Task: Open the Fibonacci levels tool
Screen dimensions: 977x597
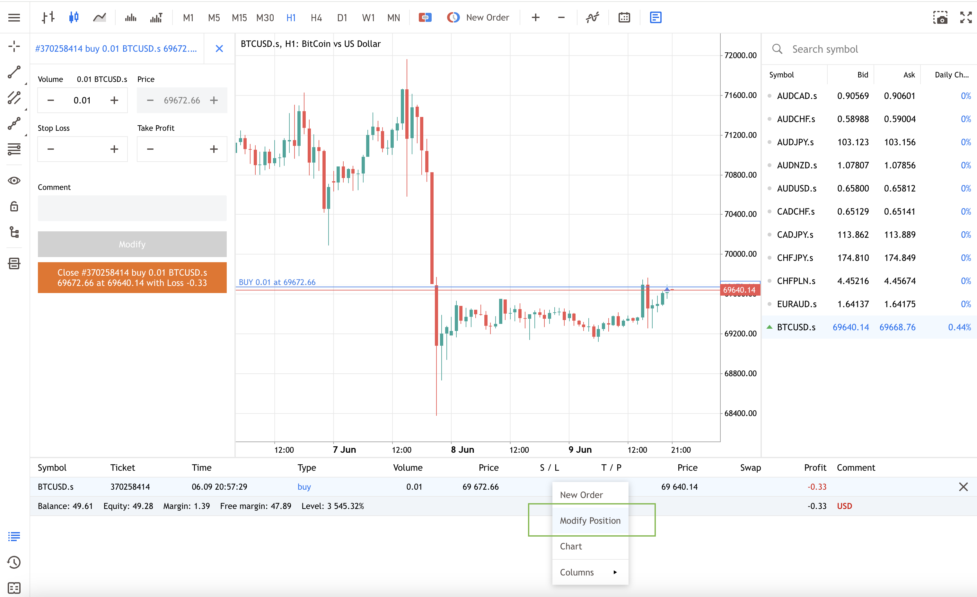Action: click(x=14, y=149)
